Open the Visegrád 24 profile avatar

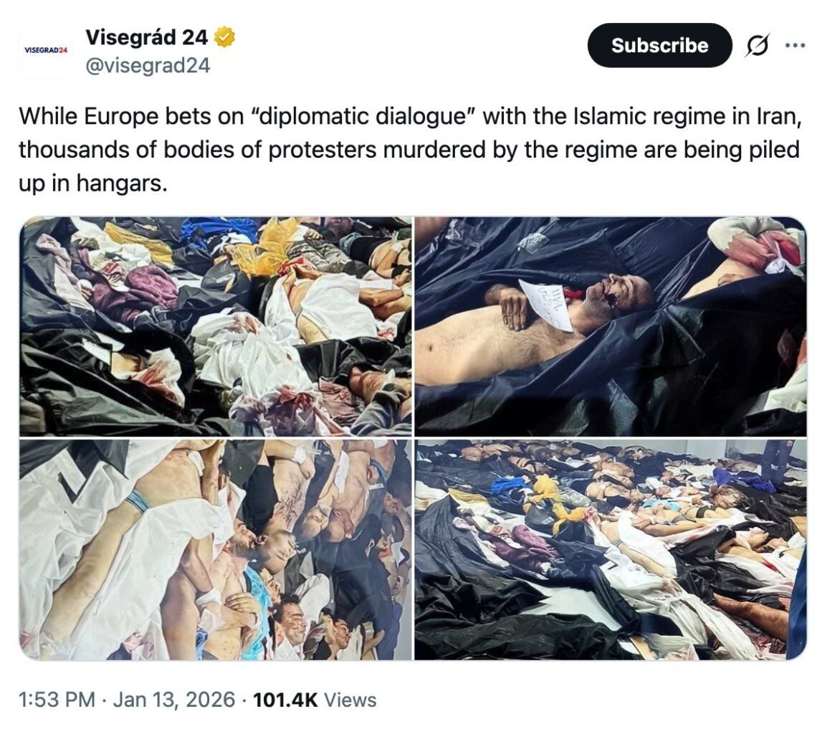pos(44,51)
